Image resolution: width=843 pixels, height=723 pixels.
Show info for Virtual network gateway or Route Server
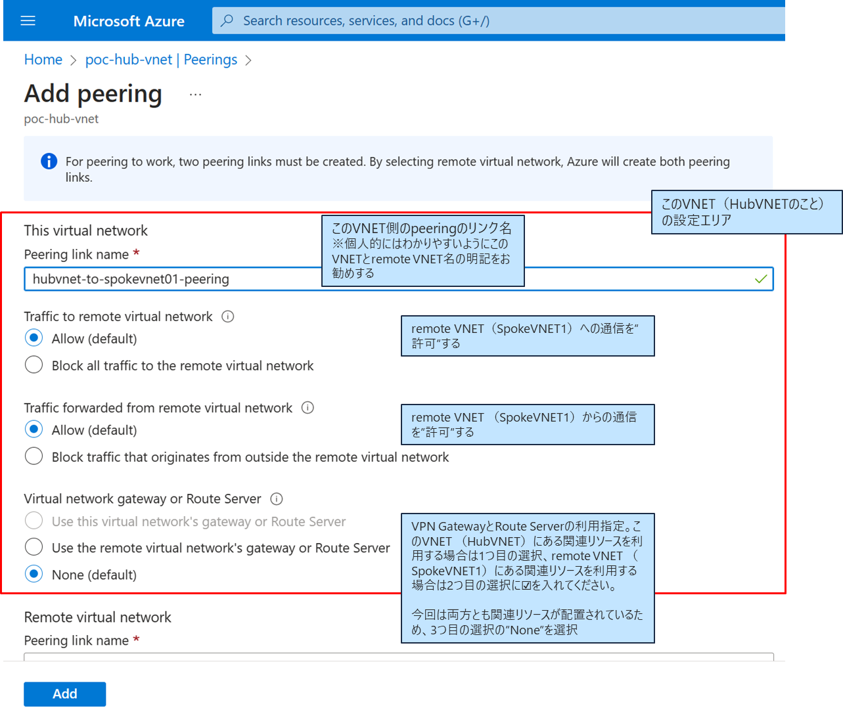click(x=277, y=499)
